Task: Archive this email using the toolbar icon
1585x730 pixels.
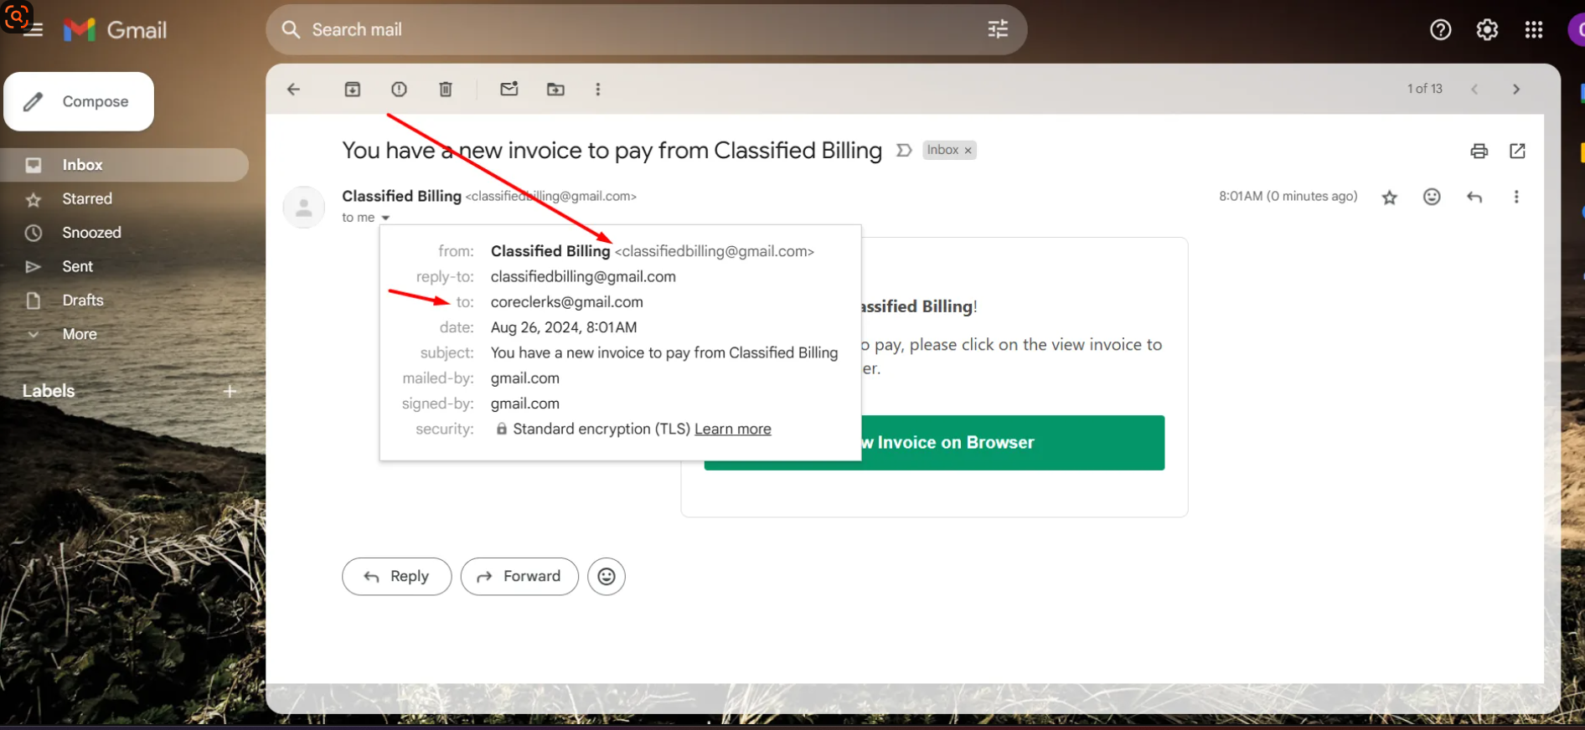Action: point(353,90)
